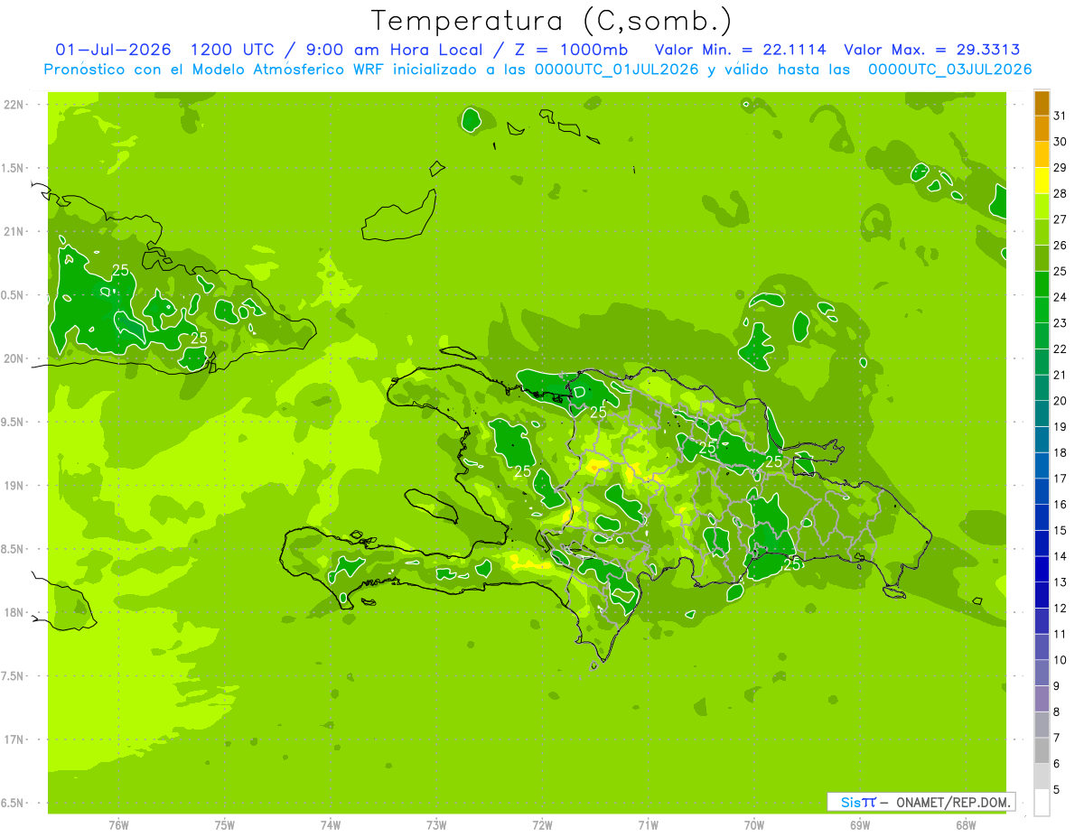Screen dimensions: 1084x837
Task: Pick the white swatch at legend bottom
Action: [1042, 803]
